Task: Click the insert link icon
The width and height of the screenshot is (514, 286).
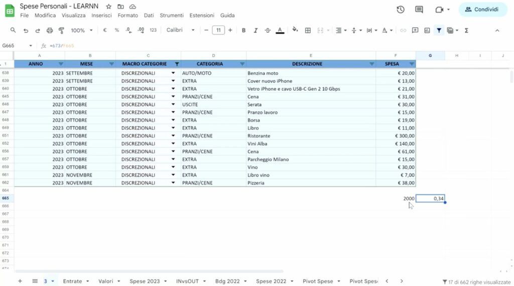Action: (x=403, y=31)
